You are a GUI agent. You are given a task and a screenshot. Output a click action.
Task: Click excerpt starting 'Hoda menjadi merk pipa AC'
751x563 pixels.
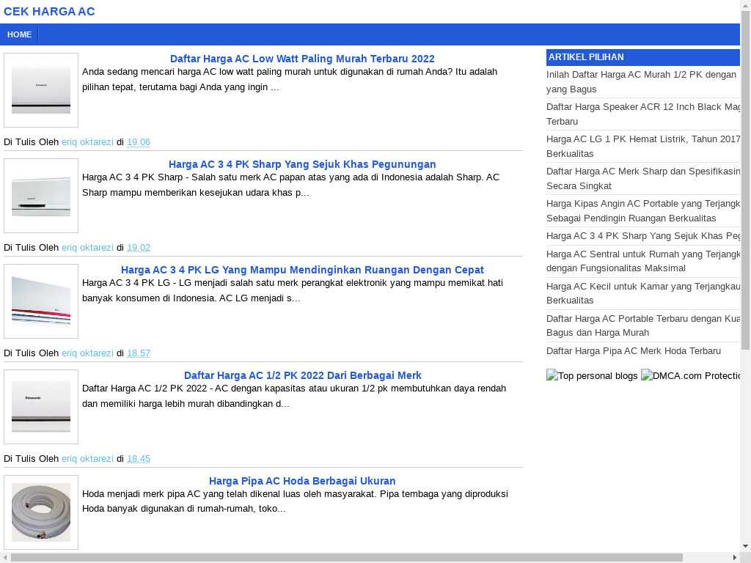(x=295, y=501)
